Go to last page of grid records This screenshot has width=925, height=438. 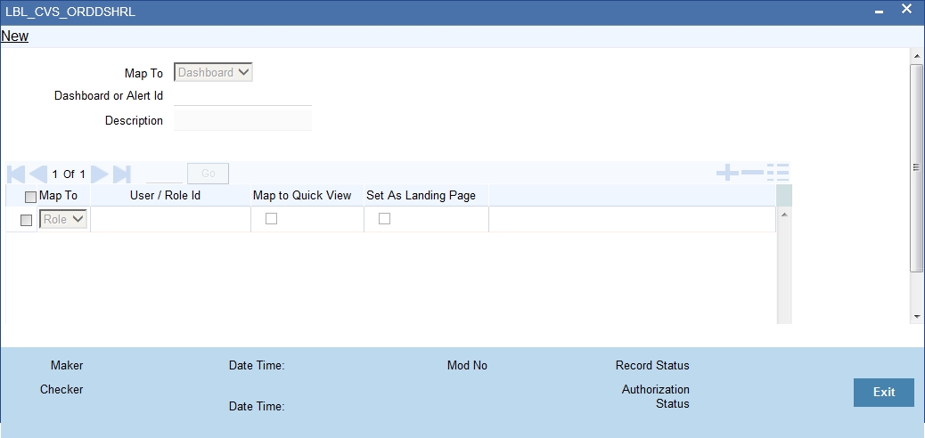point(121,174)
